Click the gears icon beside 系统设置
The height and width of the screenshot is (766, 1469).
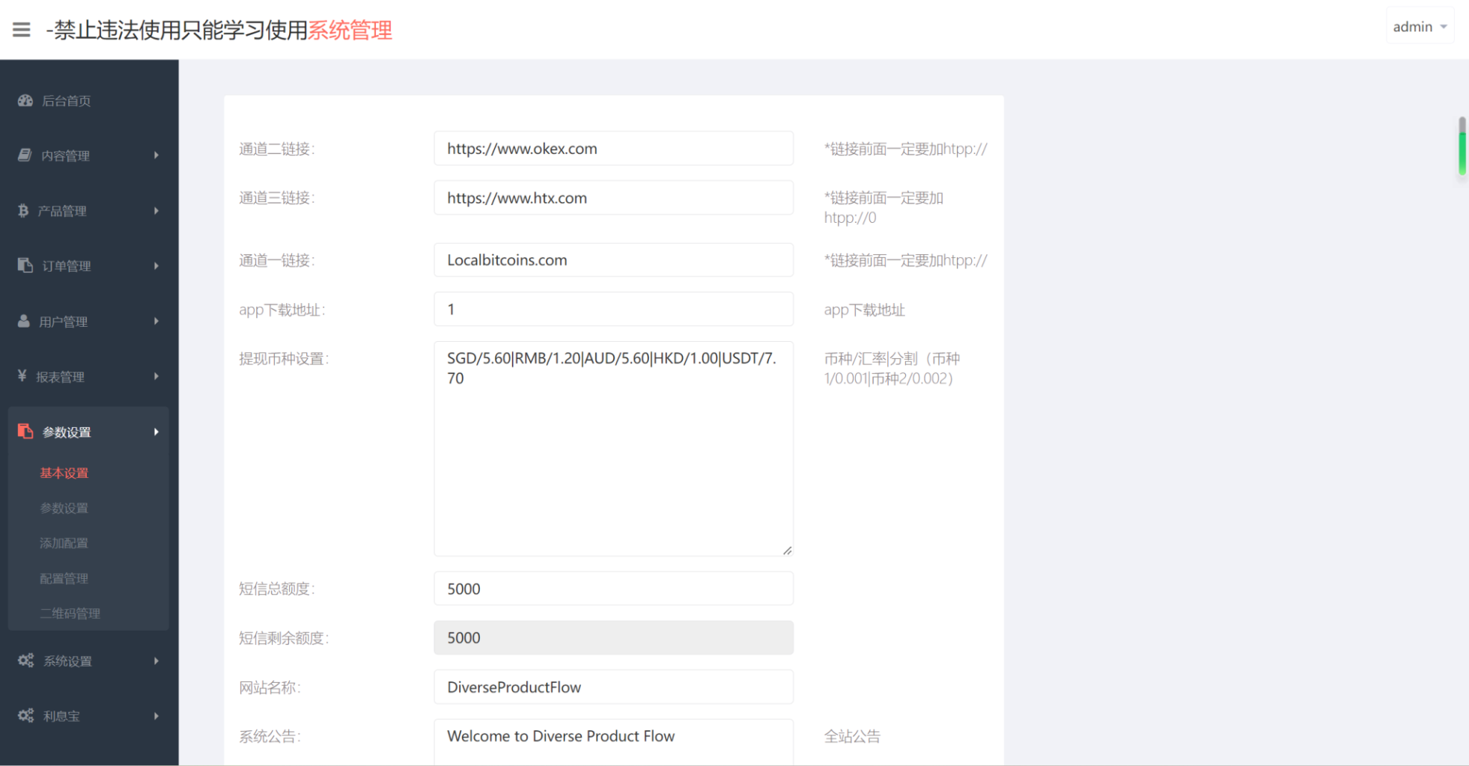pos(25,661)
